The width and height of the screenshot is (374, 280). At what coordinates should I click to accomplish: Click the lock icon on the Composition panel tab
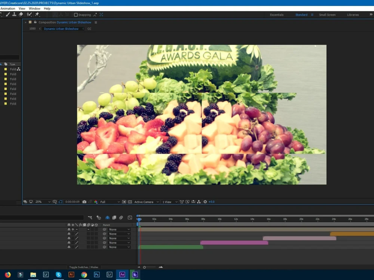click(35, 22)
